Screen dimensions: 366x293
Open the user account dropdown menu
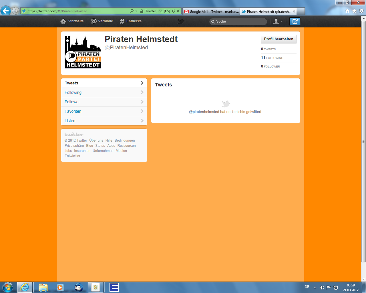tap(278, 21)
